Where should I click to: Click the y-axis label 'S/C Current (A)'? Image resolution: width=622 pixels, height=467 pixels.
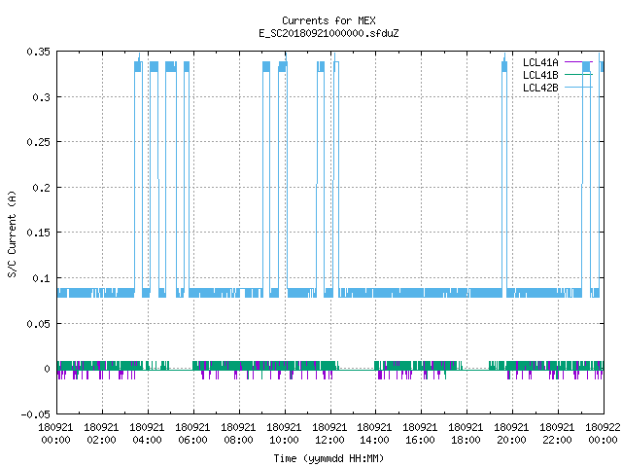(12, 233)
